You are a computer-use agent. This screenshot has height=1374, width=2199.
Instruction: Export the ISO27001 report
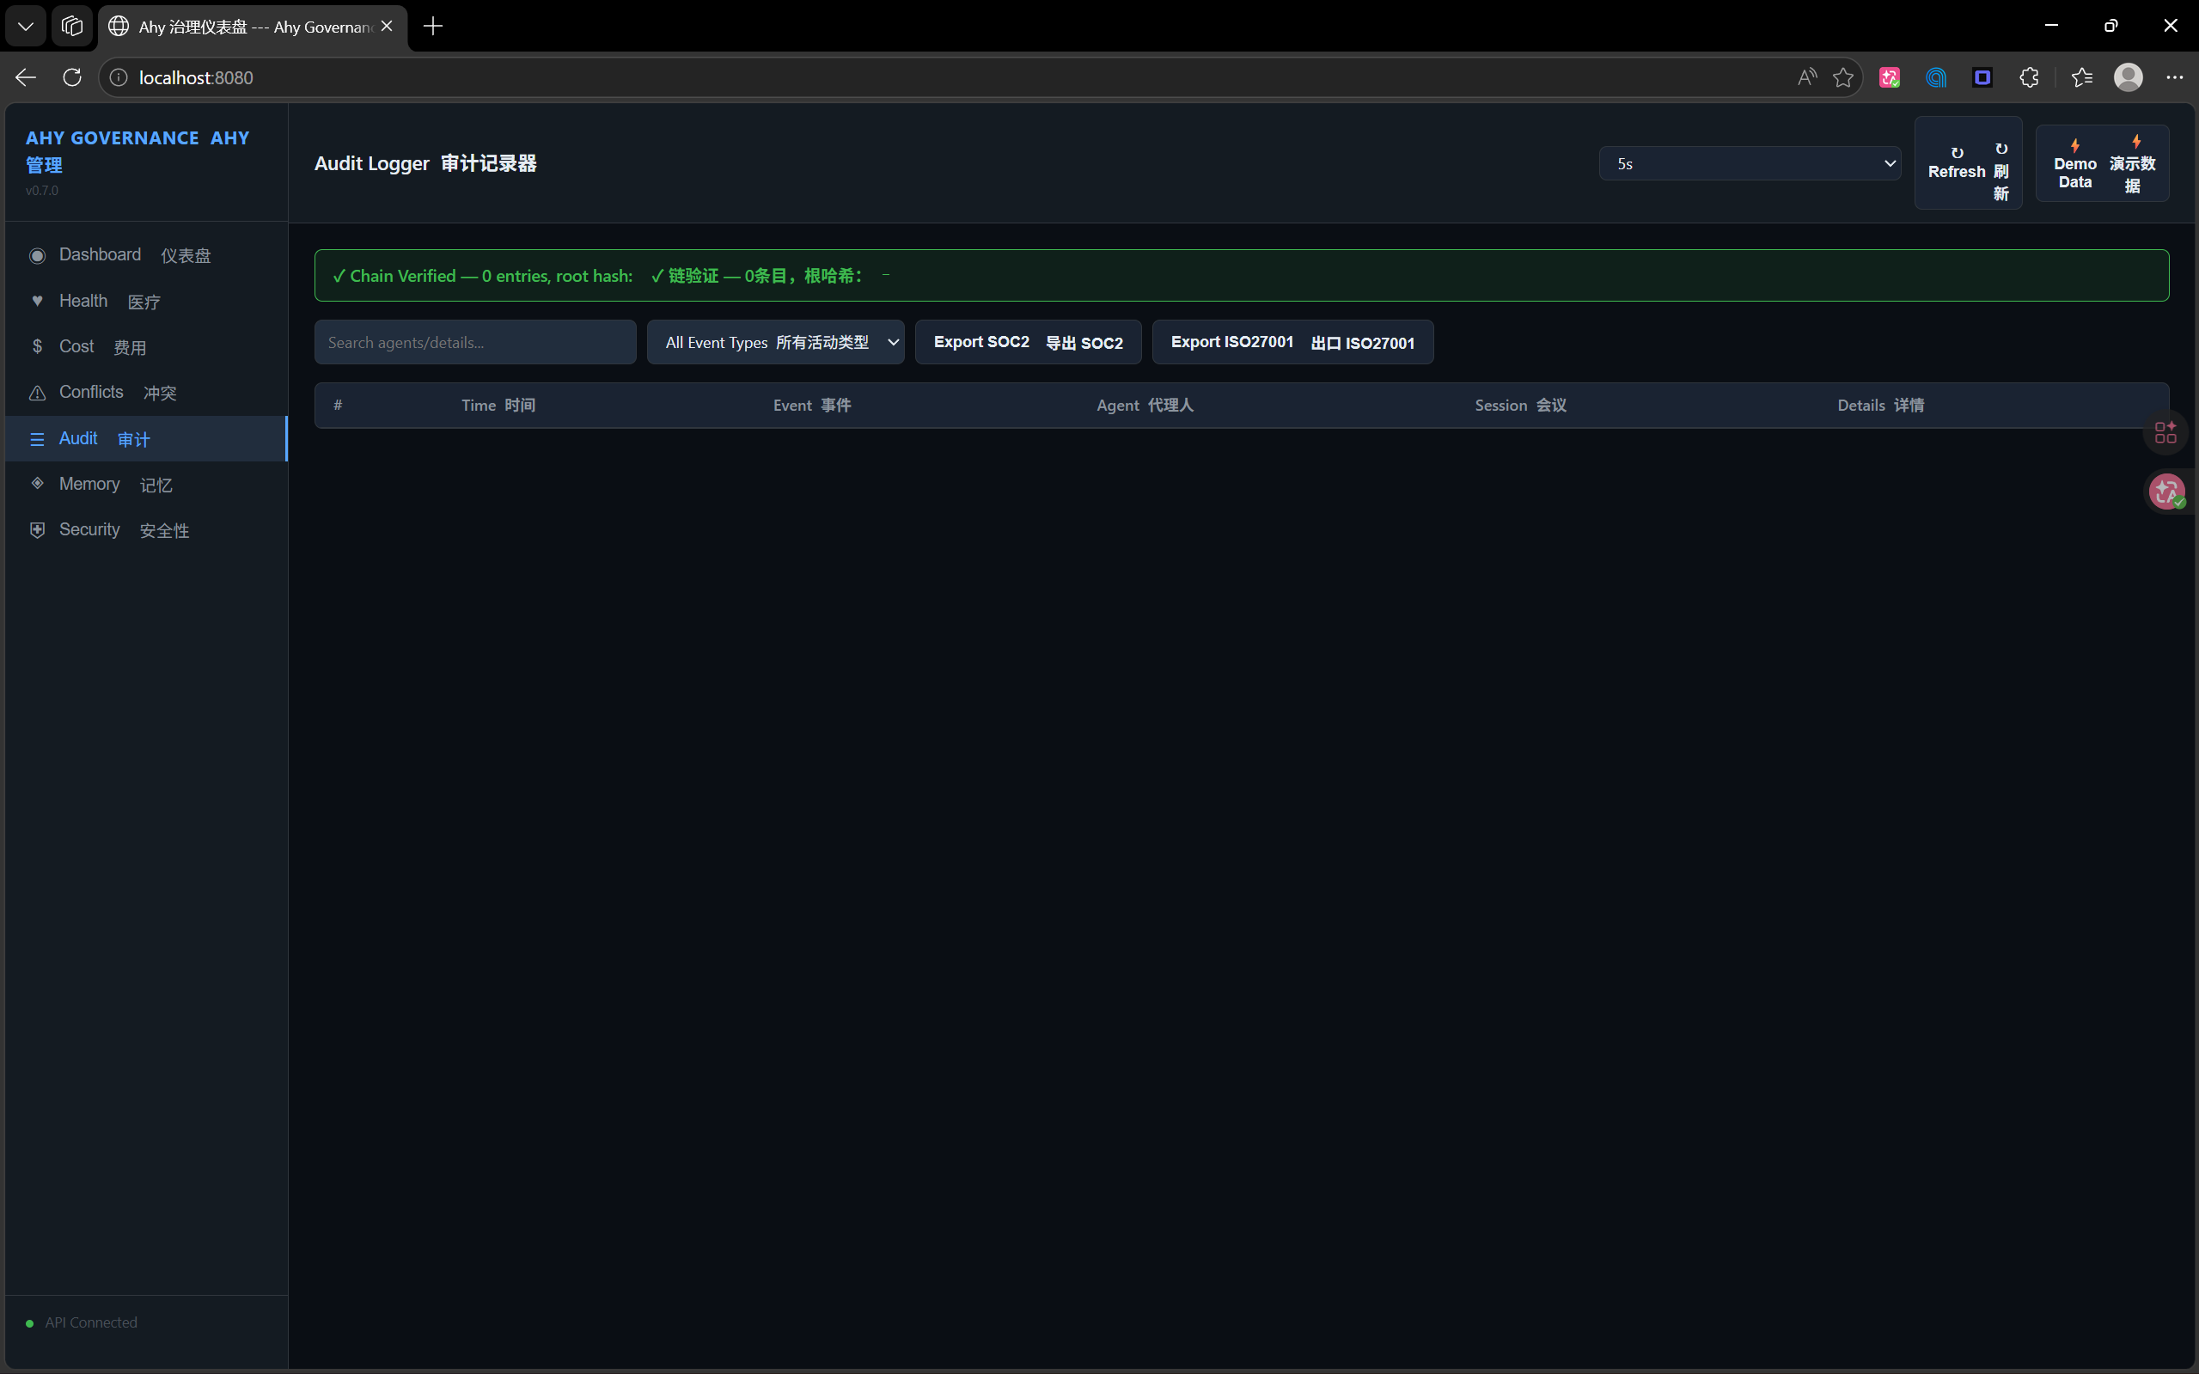[x=1292, y=343]
